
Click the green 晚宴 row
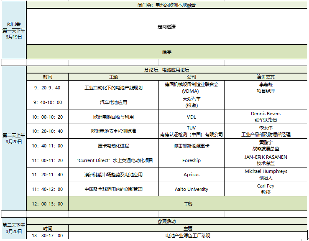(x=166, y=52)
